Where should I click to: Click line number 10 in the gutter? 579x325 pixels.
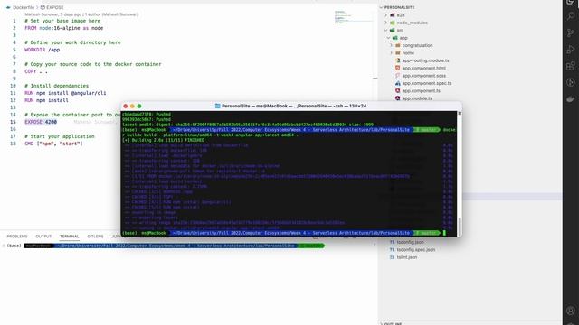13,86
